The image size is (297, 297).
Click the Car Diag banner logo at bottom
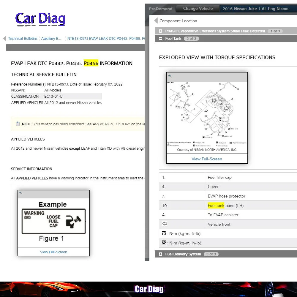pyautogui.click(x=149, y=289)
